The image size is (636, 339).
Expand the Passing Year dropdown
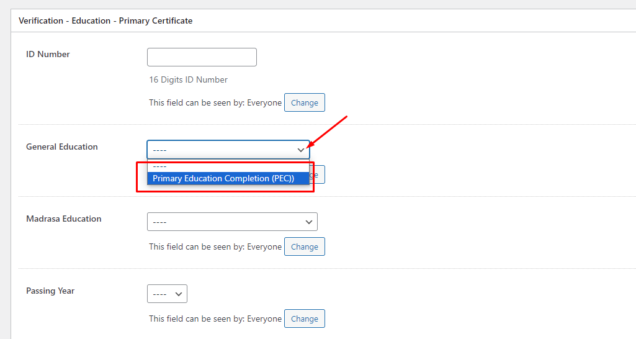pos(166,294)
